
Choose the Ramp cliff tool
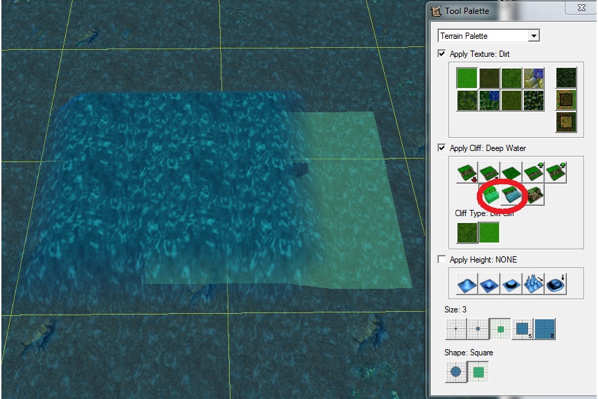[534, 195]
